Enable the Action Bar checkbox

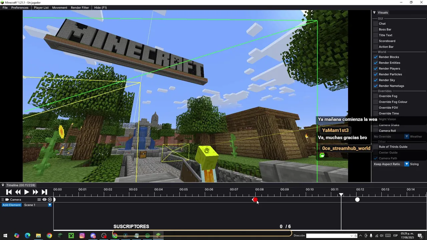click(376, 47)
